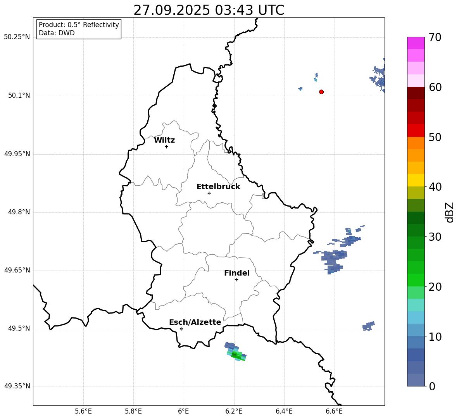Image resolution: width=459 pixels, height=419 pixels.
Task: Click the yellow 40 dBZ colorbar band
Action: coord(416,180)
